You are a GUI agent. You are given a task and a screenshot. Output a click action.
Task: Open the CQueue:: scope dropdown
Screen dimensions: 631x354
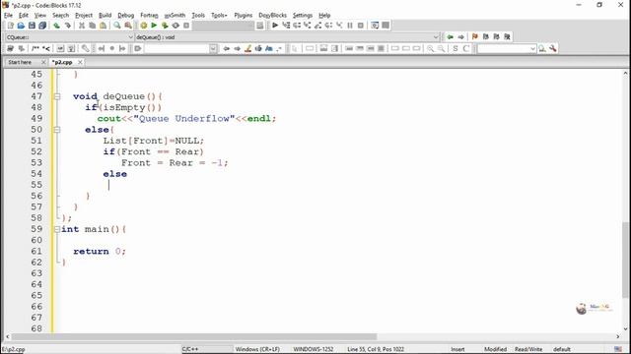(130, 37)
